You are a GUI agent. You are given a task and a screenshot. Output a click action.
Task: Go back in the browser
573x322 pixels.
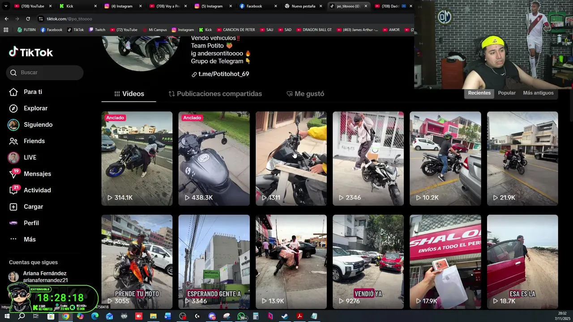[x=6, y=19]
